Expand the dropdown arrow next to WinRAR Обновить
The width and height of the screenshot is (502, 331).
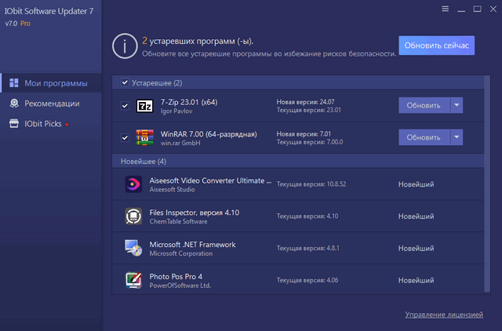coord(457,137)
